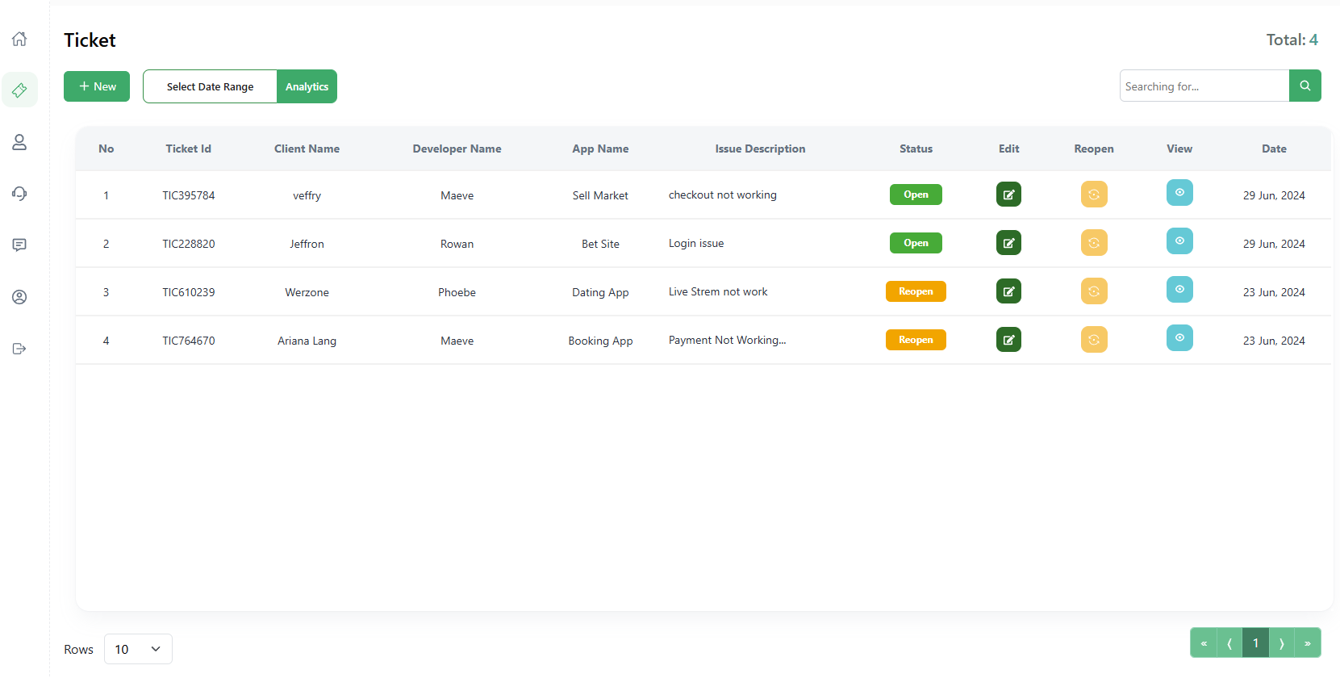Click the New ticket button
The image size is (1340, 678).
[x=97, y=86]
